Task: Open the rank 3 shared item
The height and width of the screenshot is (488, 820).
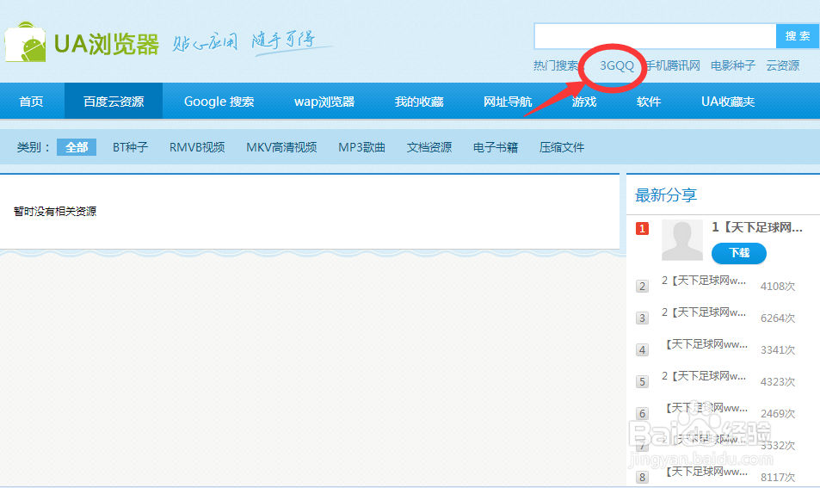Action: click(703, 312)
